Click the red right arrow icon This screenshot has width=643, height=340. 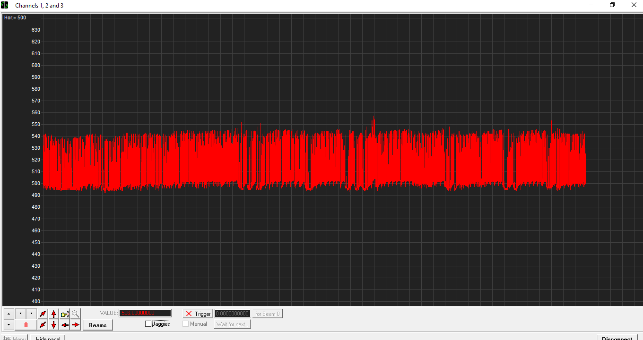(76, 325)
